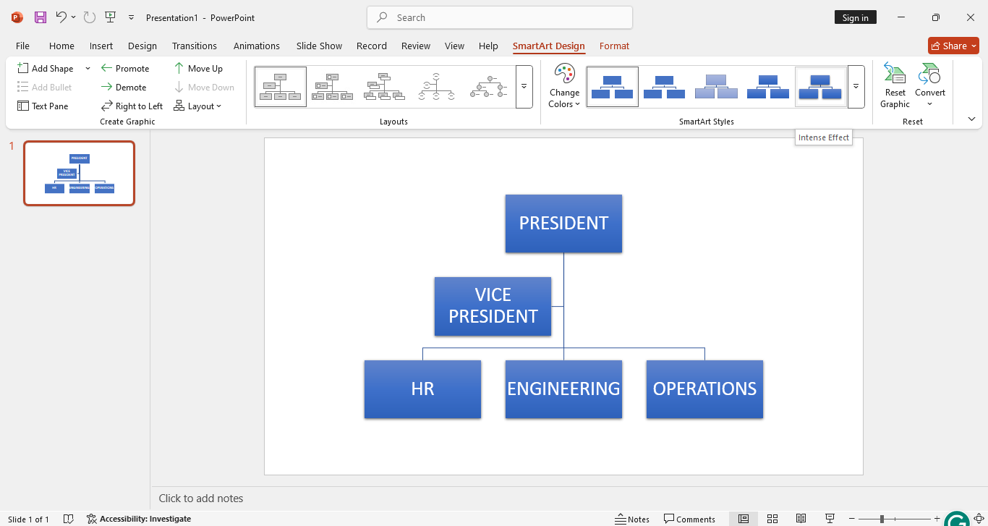Image resolution: width=988 pixels, height=526 pixels.
Task: Zoom in using the plus control
Action: click(937, 519)
